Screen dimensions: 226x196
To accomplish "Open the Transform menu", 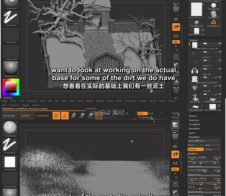I will 14,105.
